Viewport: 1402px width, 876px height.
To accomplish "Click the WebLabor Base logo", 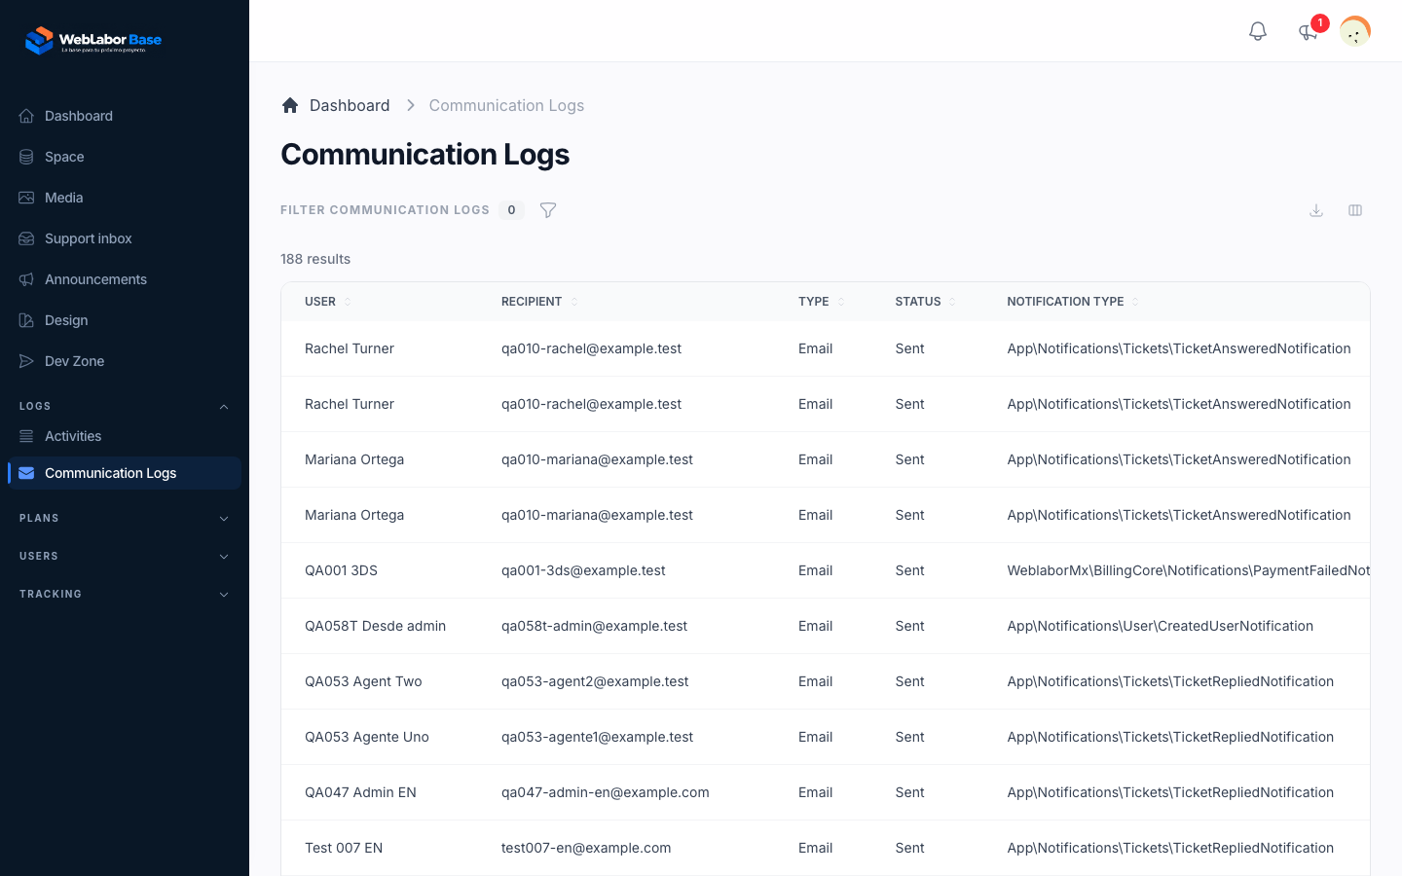I will pyautogui.click(x=93, y=40).
